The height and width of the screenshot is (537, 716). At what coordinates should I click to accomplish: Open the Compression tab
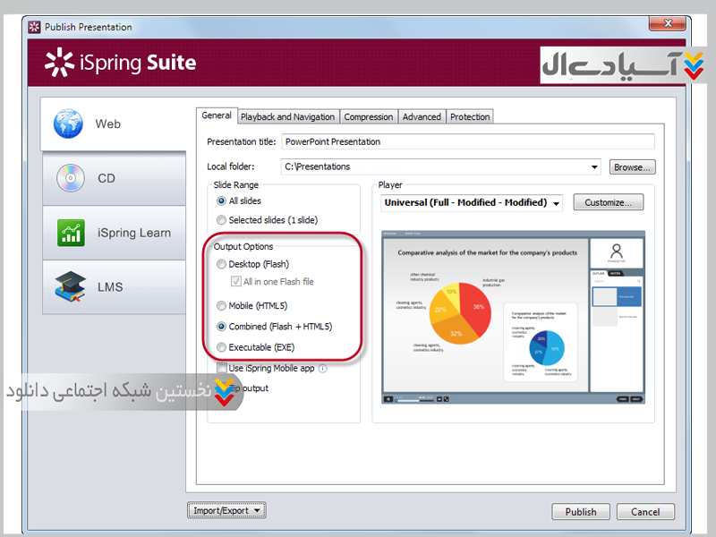click(x=368, y=116)
